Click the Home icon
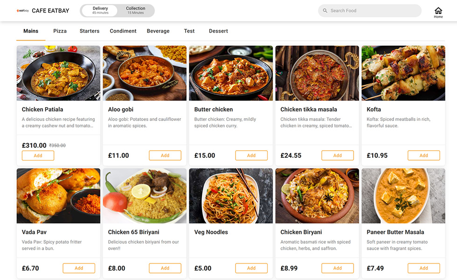 click(438, 12)
